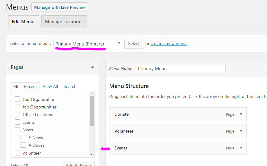Click the pages list scroll down arrow
Viewport: 267px width, 166px height.
pos(92,154)
